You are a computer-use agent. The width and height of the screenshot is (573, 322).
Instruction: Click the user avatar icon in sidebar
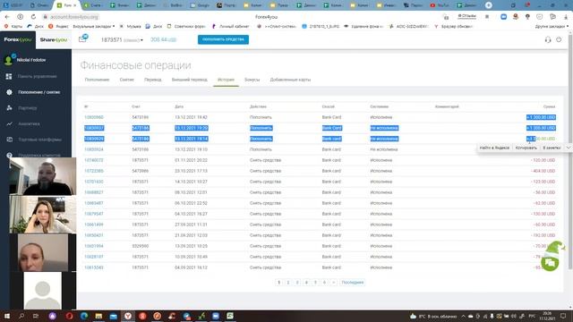pyautogui.click(x=8, y=60)
